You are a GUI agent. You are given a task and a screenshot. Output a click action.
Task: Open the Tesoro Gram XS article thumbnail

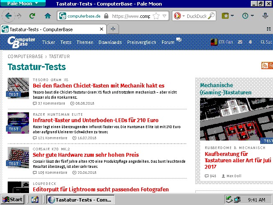click(x=18, y=88)
